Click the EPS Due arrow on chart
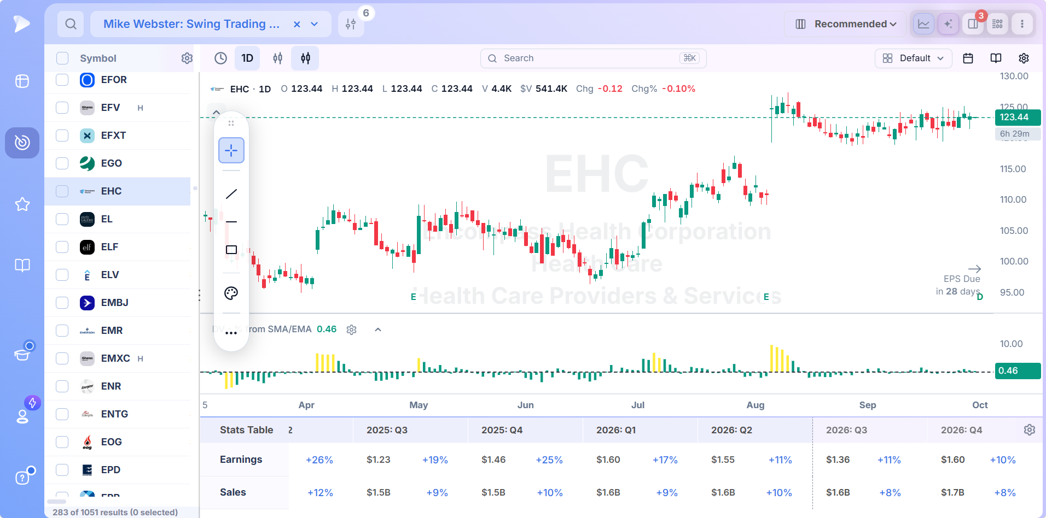The image size is (1046, 518). click(x=974, y=269)
